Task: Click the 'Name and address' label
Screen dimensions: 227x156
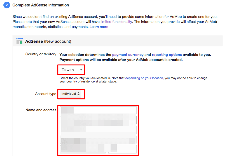Action: point(41,110)
